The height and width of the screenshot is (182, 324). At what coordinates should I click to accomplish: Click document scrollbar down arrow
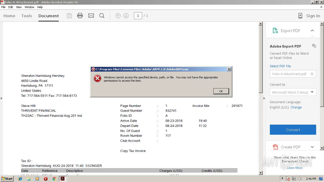[x=261, y=173]
